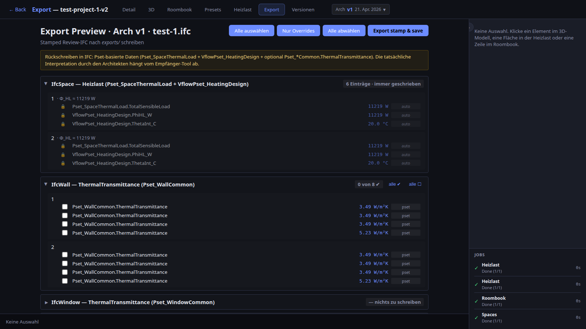Click the green checkmark of the Roombook job
Screen dimensions: 586x329
pos(476,301)
